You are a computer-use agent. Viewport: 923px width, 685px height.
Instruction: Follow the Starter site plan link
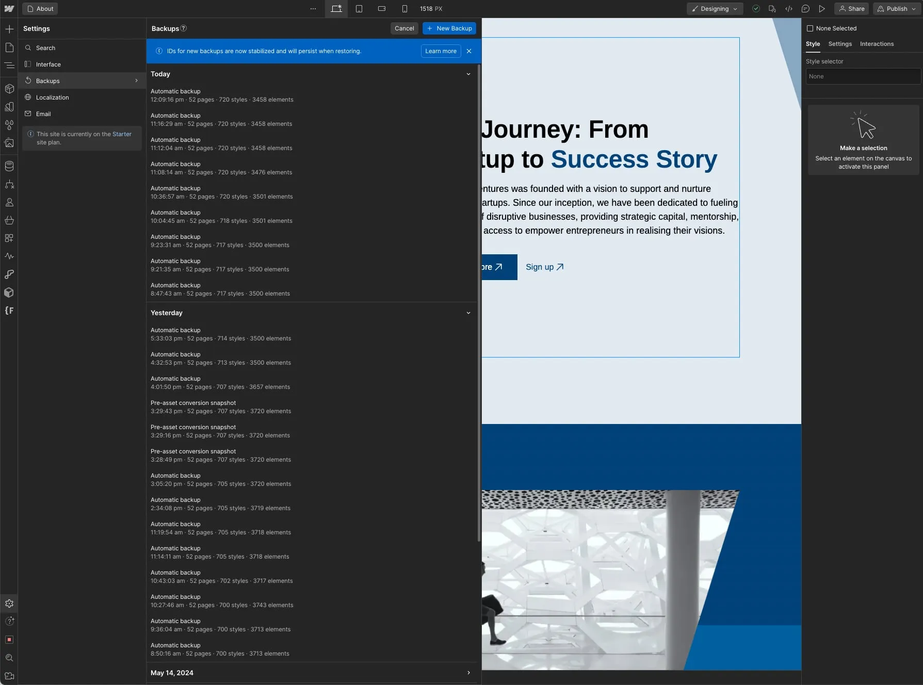122,134
